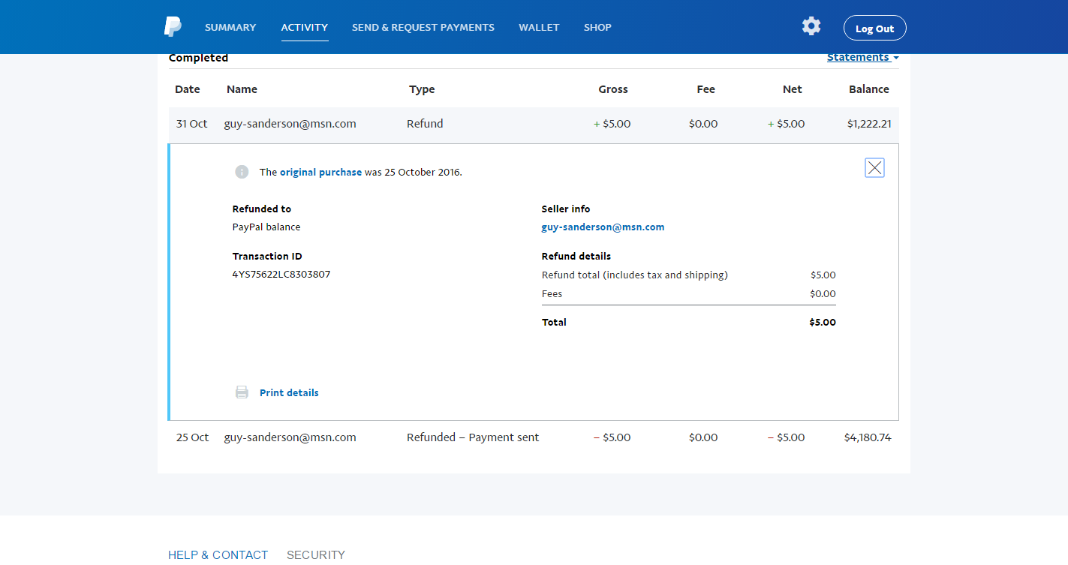Click the PayPal logo icon
The width and height of the screenshot is (1068, 565).
pyautogui.click(x=173, y=27)
